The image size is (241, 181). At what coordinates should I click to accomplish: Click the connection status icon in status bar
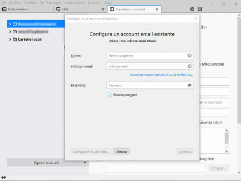4,177
